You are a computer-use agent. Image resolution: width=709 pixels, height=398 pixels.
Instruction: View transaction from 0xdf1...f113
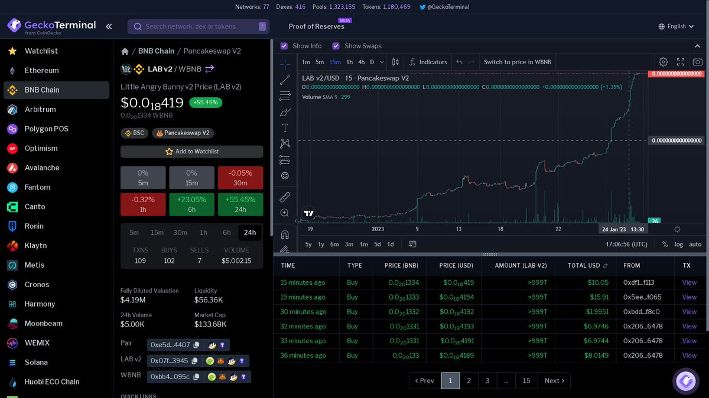(690, 282)
